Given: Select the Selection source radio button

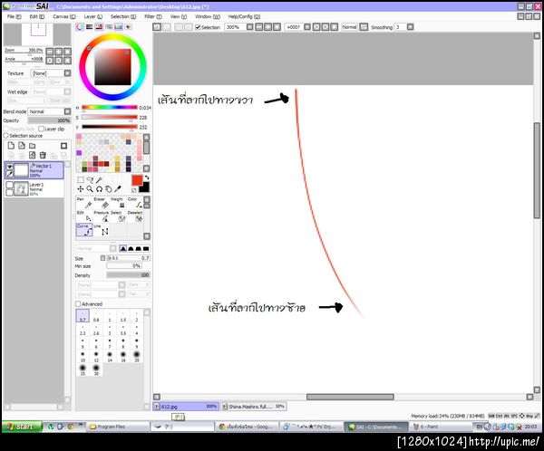Looking at the screenshot, I should (5, 136).
